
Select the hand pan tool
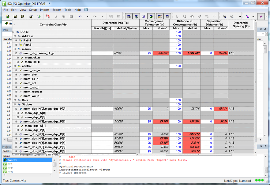point(192,16)
